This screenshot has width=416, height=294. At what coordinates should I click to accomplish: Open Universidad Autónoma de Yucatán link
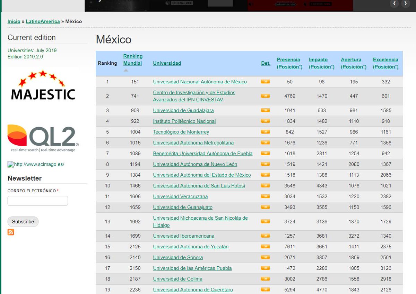(191, 247)
